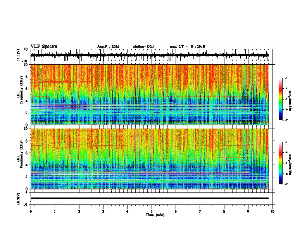Click time axis tick label "6"
The image size is (307, 237).
(x=176, y=211)
